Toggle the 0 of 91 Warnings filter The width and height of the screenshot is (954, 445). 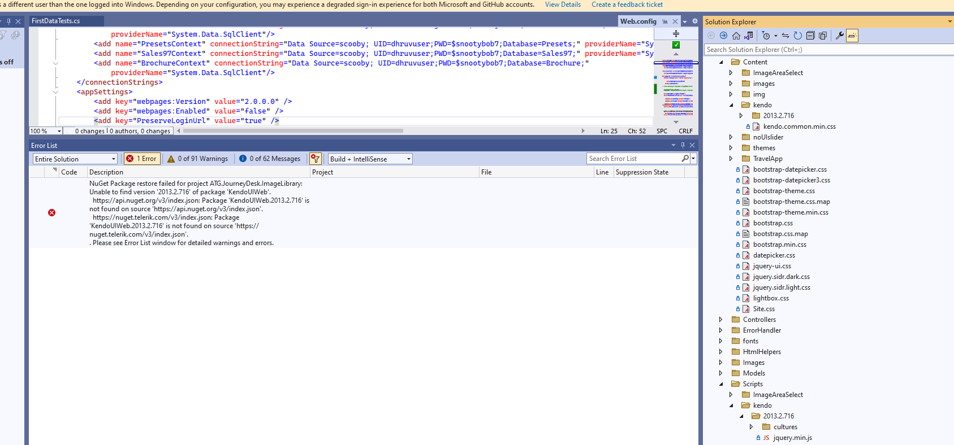[x=198, y=159]
